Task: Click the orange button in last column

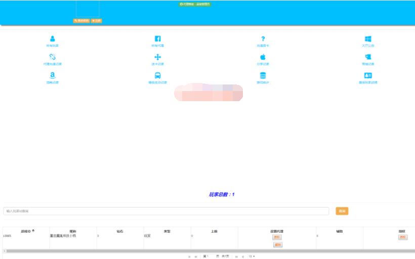Action: tap(403, 237)
